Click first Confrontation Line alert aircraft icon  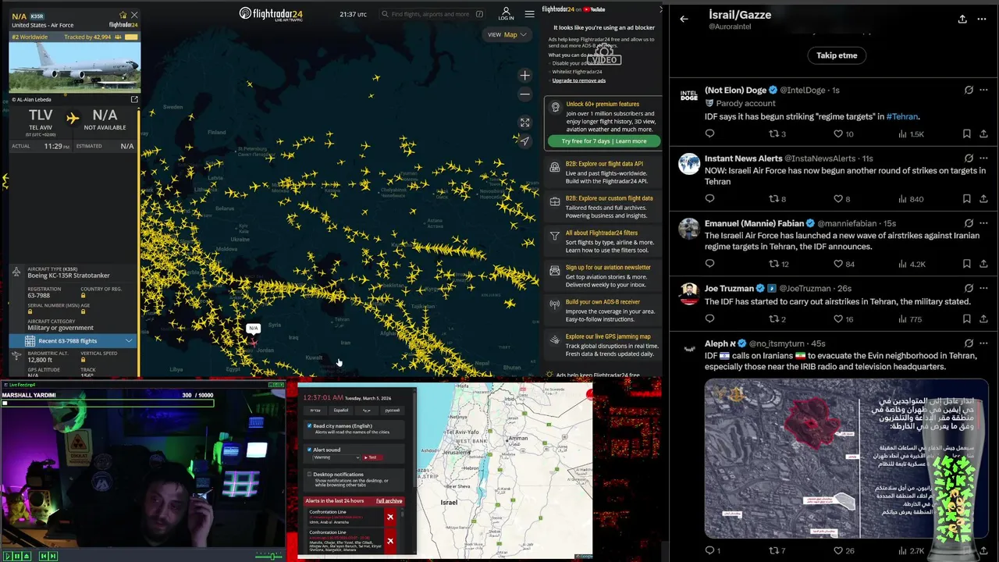[x=390, y=517]
